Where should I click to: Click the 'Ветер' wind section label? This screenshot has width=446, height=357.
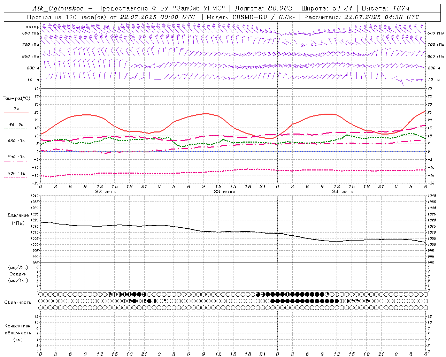point(32,26)
